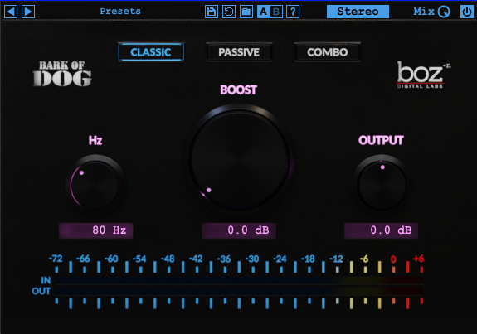Click the undo/revert icon

click(x=228, y=12)
